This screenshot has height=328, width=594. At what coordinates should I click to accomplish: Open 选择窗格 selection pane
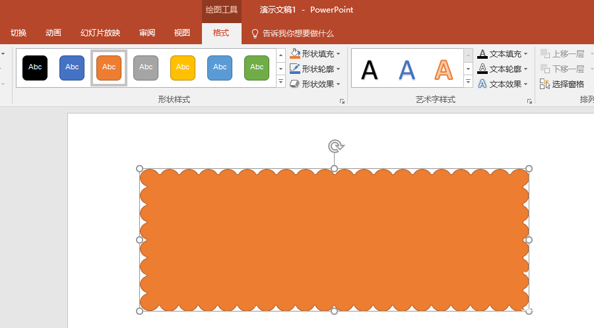click(x=562, y=84)
